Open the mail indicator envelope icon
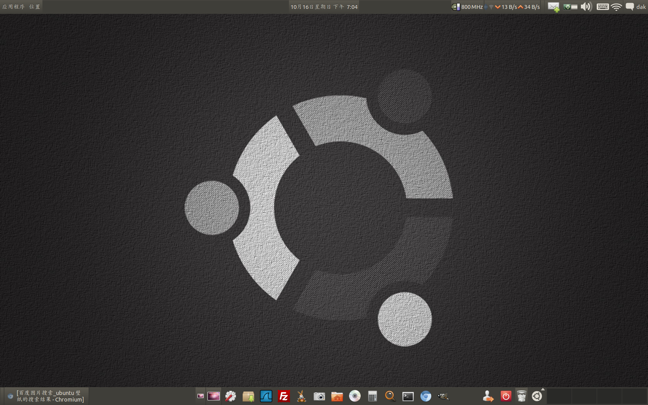Image resolution: width=648 pixels, height=405 pixels. click(x=553, y=7)
